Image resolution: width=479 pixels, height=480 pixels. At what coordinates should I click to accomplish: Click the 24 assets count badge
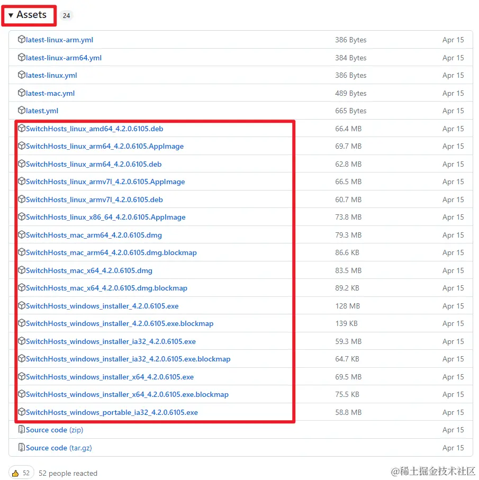(66, 16)
